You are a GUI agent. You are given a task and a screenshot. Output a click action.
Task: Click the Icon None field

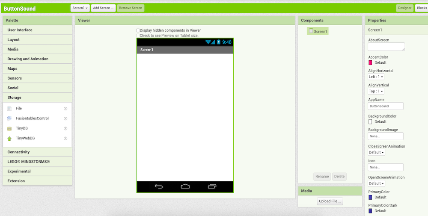pyautogui.click(x=386, y=167)
